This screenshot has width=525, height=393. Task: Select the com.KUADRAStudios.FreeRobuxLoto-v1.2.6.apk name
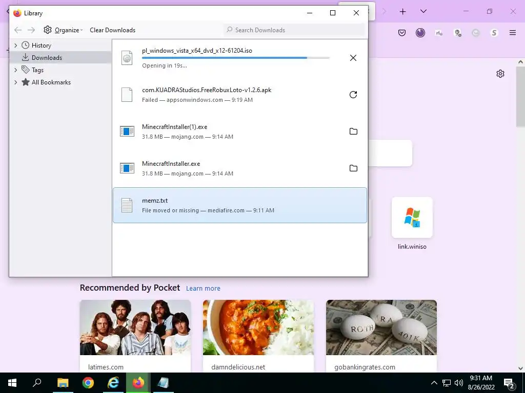point(207,90)
